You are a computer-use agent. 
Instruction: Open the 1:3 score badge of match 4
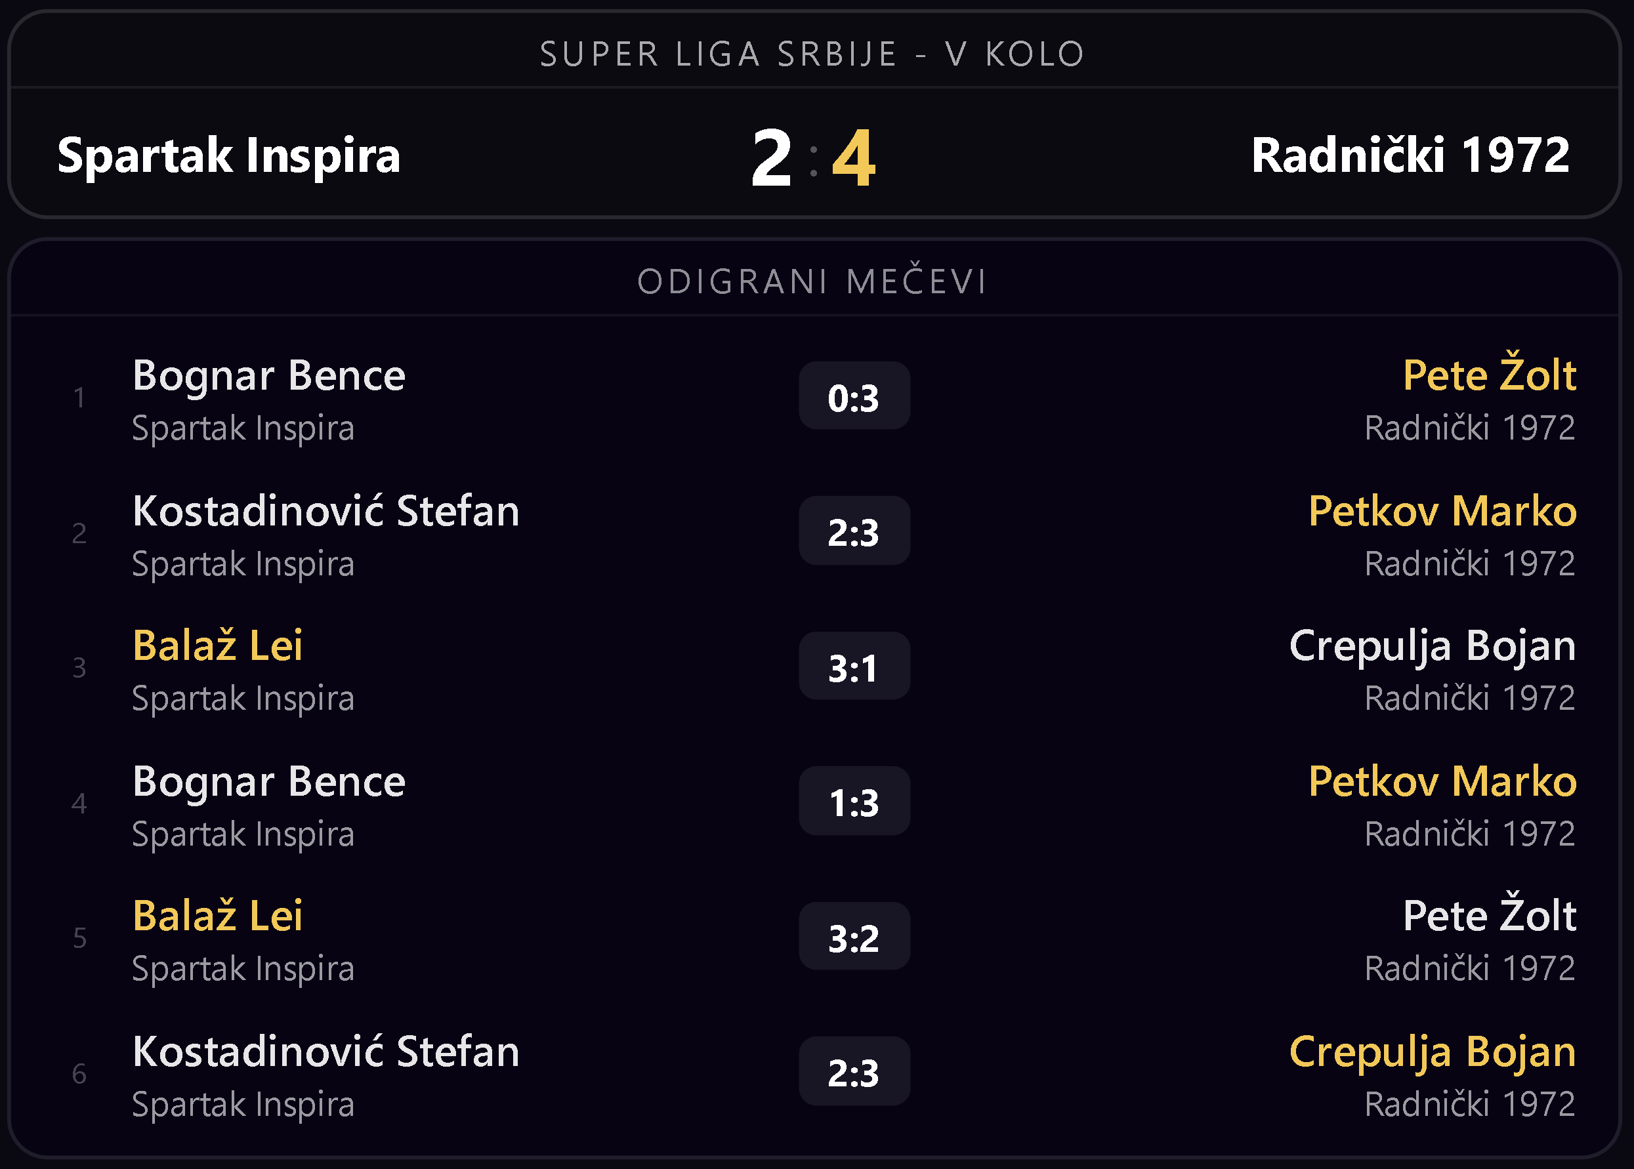(x=854, y=801)
